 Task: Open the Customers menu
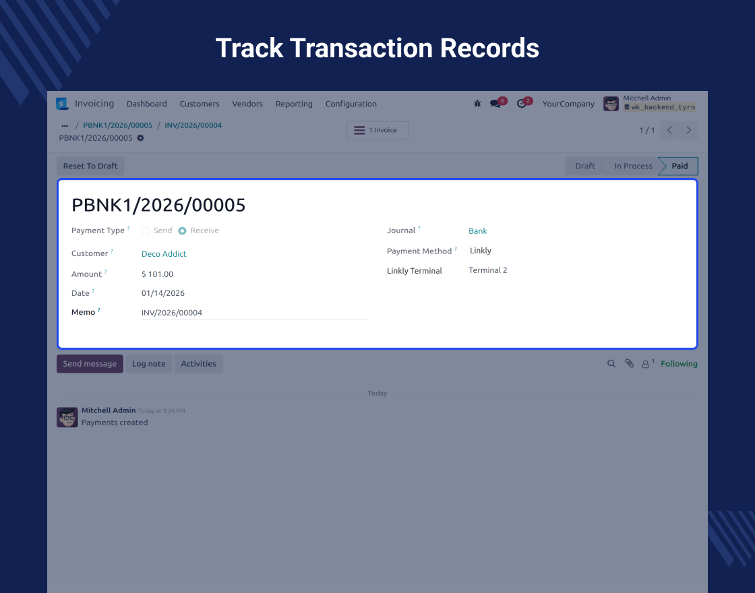200,104
